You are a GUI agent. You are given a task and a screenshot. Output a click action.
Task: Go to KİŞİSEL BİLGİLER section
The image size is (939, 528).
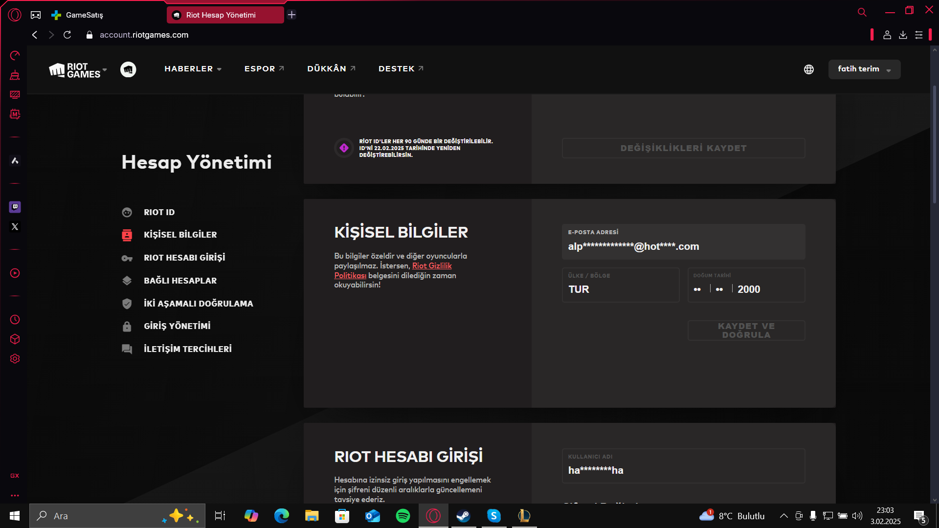point(169,235)
